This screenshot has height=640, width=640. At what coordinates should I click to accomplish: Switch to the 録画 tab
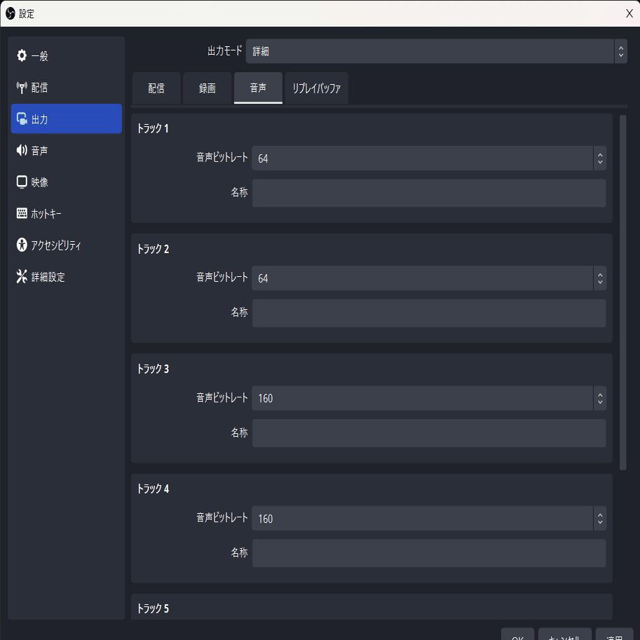click(207, 88)
